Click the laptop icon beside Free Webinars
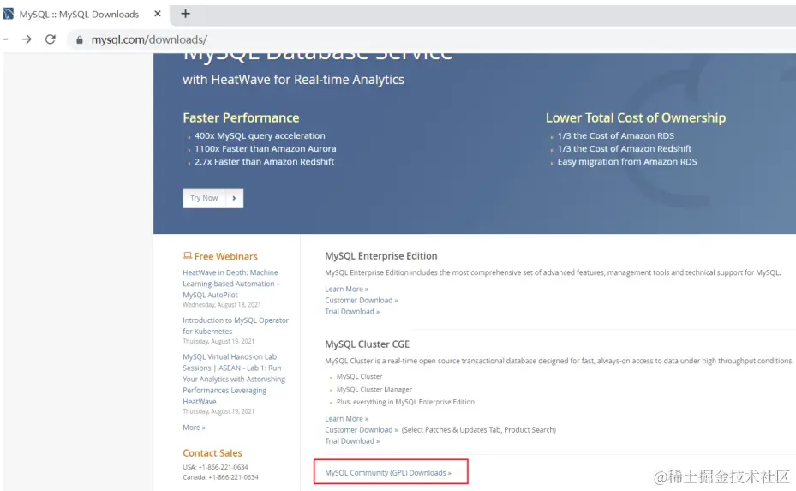This screenshot has width=796, height=491. click(x=188, y=255)
